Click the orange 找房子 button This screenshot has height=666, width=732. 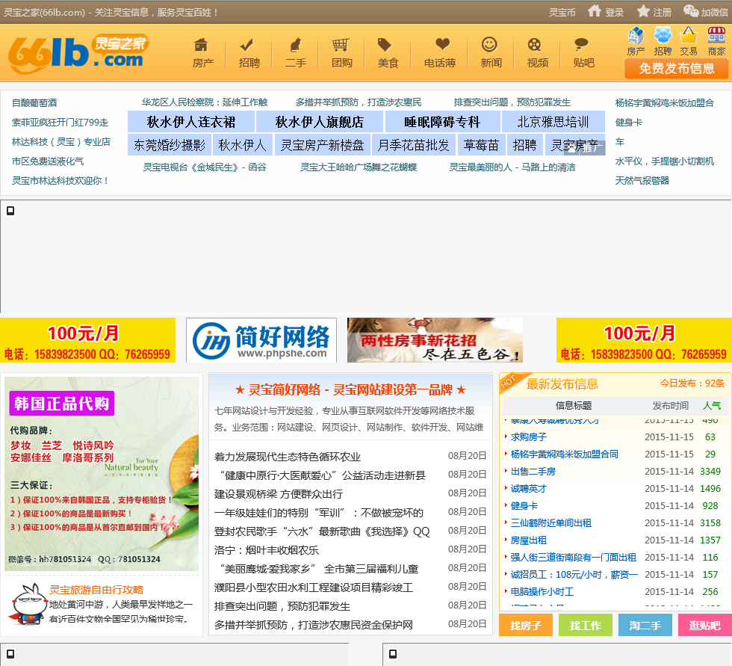(526, 626)
